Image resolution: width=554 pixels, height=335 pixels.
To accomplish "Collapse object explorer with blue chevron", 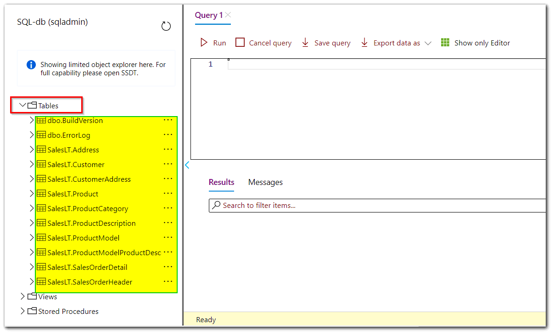I will (187, 165).
